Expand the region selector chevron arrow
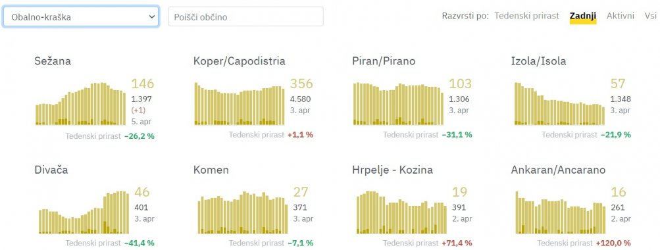 [x=152, y=17]
